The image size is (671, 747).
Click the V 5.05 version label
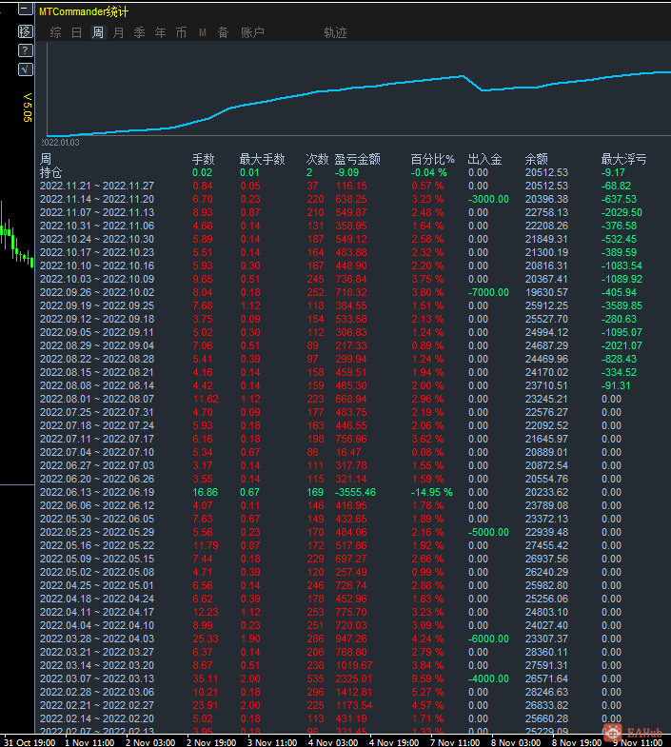tap(28, 108)
